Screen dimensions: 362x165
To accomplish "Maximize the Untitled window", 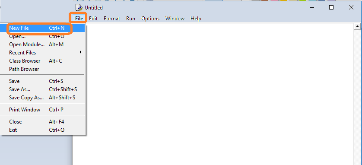I will 331,8.
